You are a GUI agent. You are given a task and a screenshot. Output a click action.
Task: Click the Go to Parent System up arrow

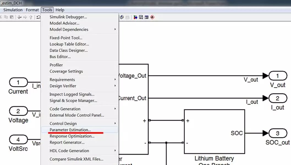(x=31, y=17)
